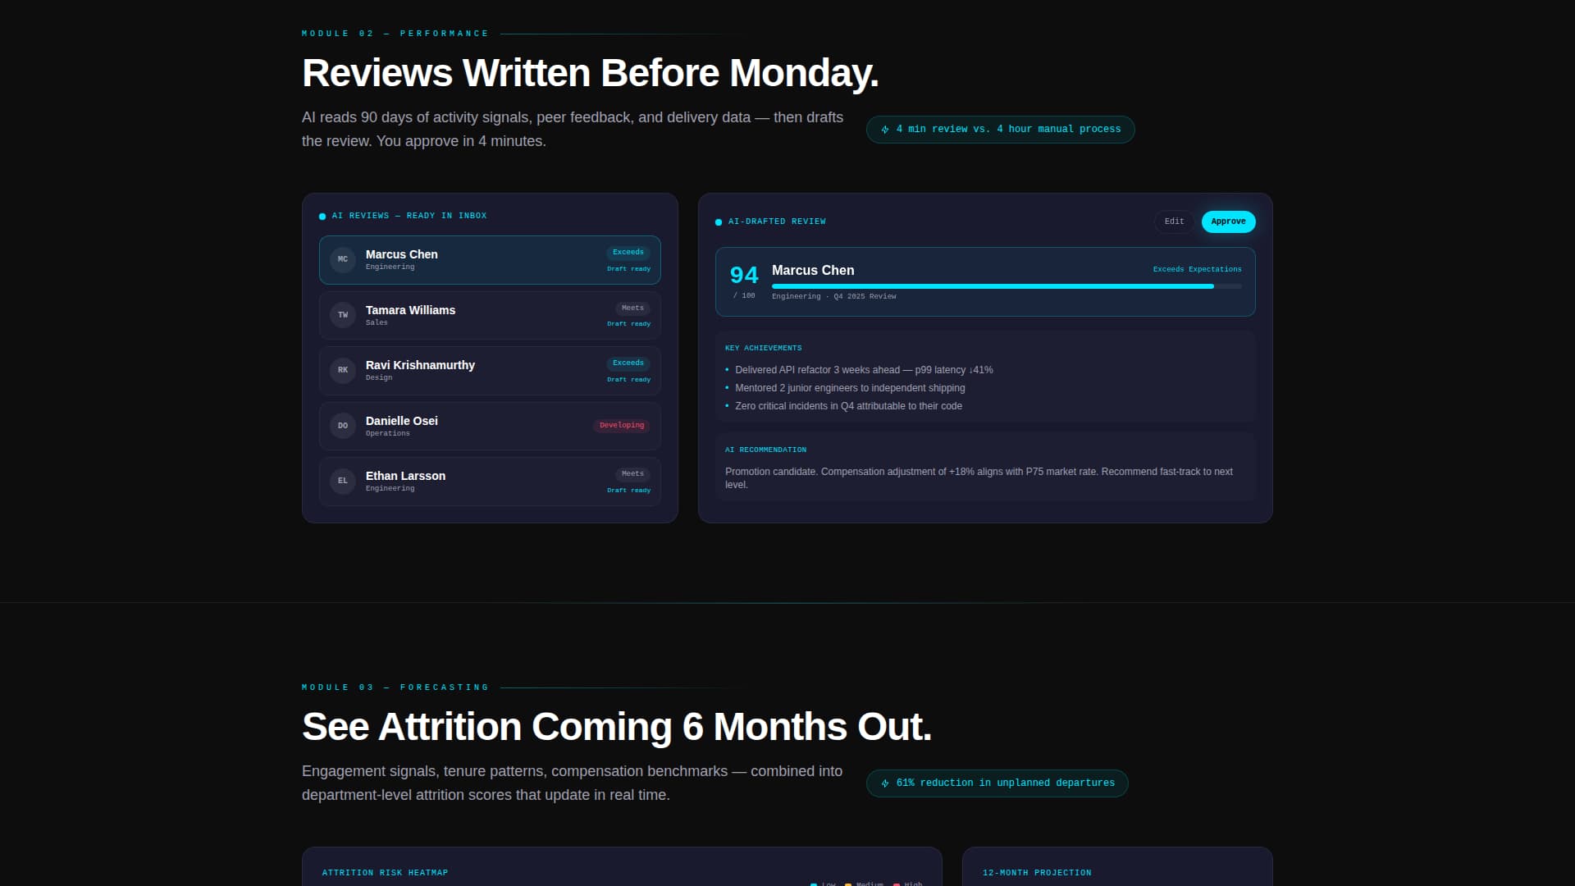Click Module 03 Forecasting label

point(395,687)
